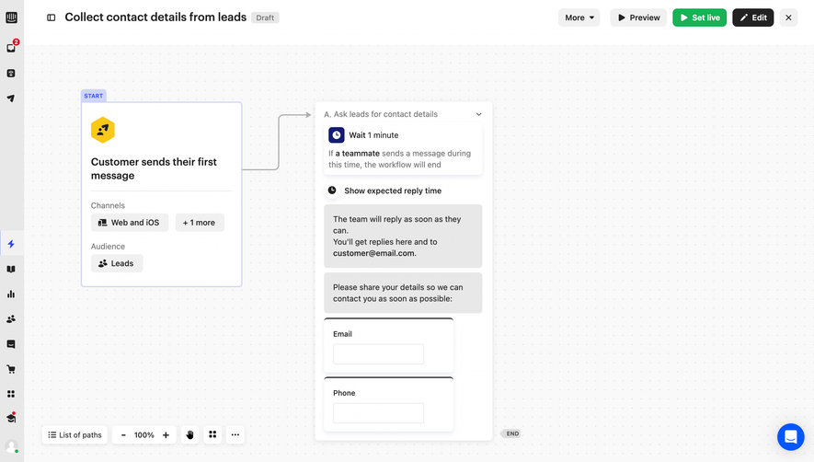Open the App store grid sidebar icon
Image resolution: width=814 pixels, height=462 pixels.
11,394
